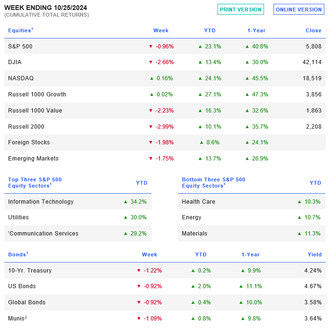Click the Bonds section header
Screen dimensions: 331x329
pyautogui.click(x=18, y=254)
